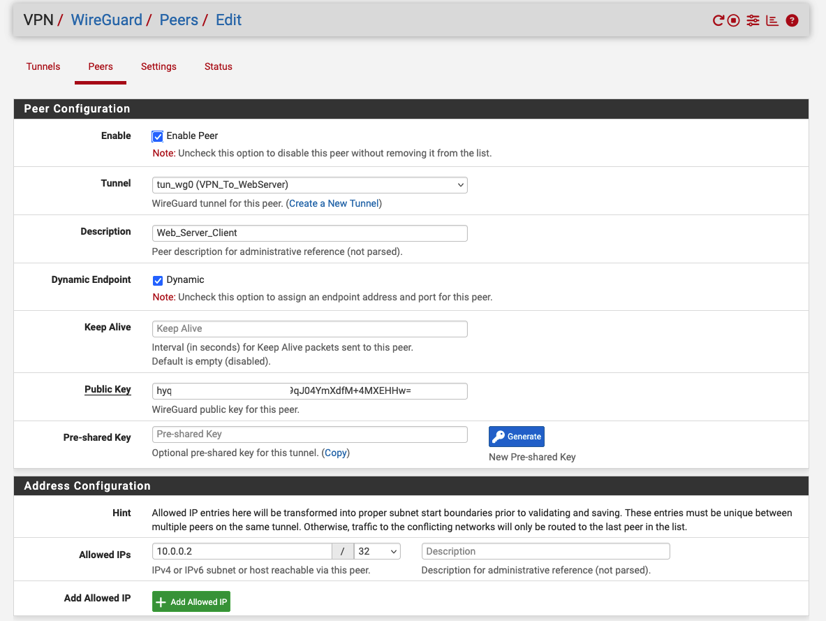Open the help question mark icon
Image resolution: width=826 pixels, height=621 pixels.
click(792, 20)
